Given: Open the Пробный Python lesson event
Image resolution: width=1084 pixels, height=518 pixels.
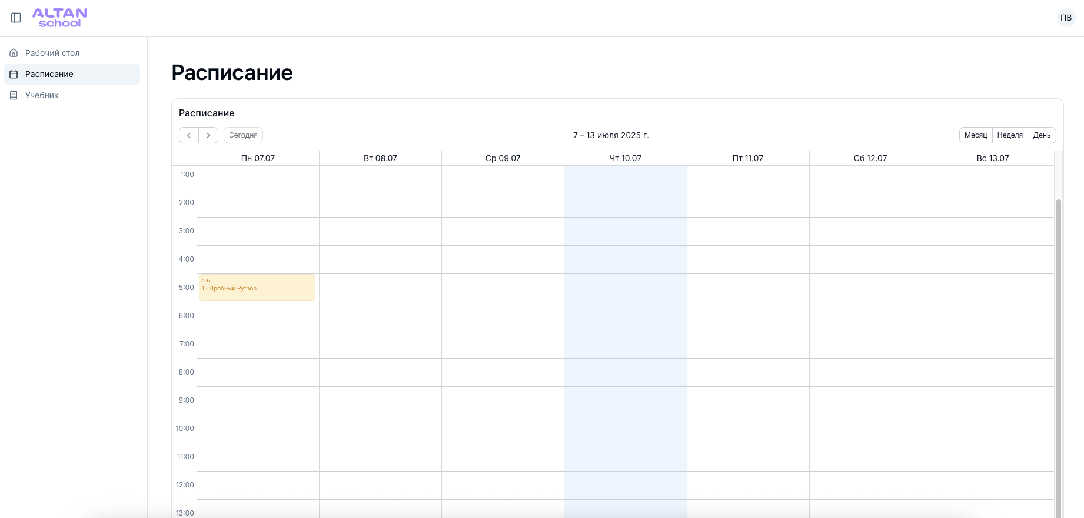Looking at the screenshot, I should point(257,288).
